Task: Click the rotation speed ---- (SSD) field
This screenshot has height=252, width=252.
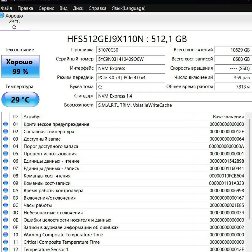Action: point(233,68)
